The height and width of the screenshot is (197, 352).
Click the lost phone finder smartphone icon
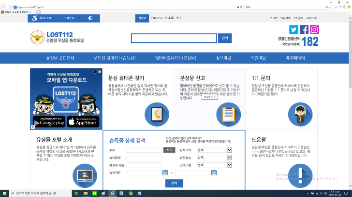point(157,114)
